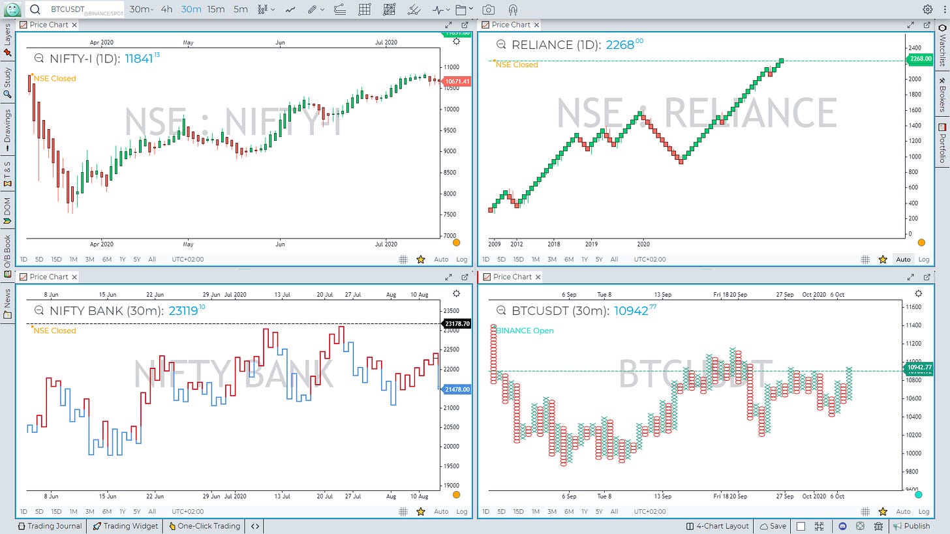Select the line chart style icon
Viewport: 950px width, 534px height.
click(x=290, y=9)
